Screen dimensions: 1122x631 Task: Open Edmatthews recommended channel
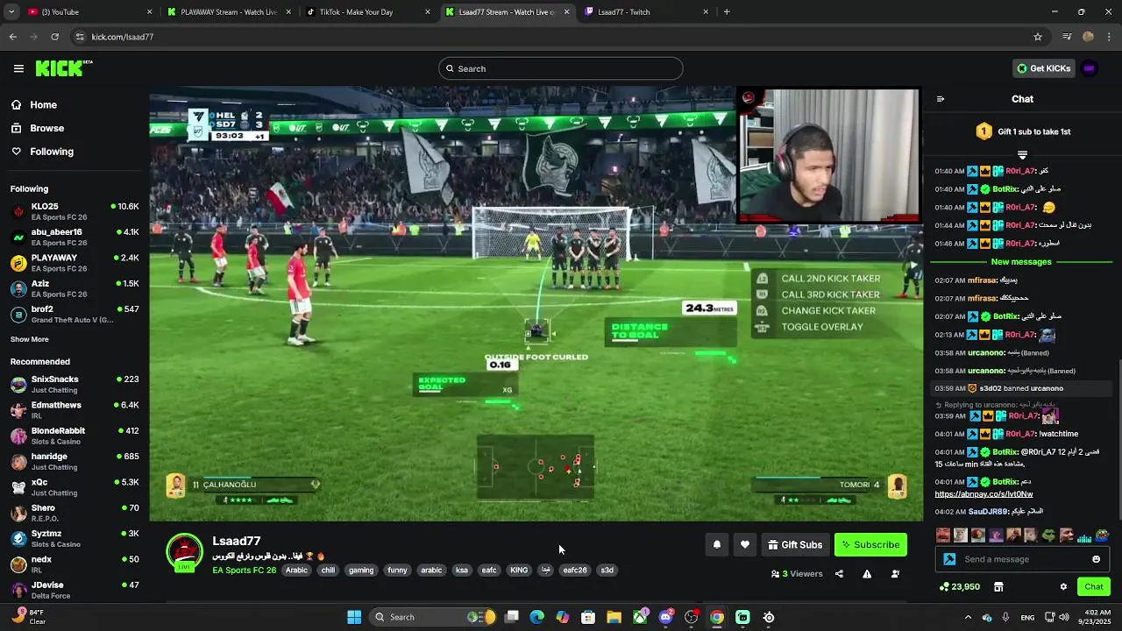click(75, 410)
